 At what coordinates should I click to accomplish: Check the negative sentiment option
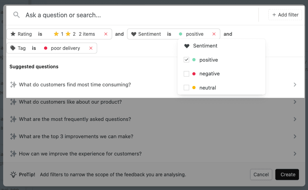(186, 74)
